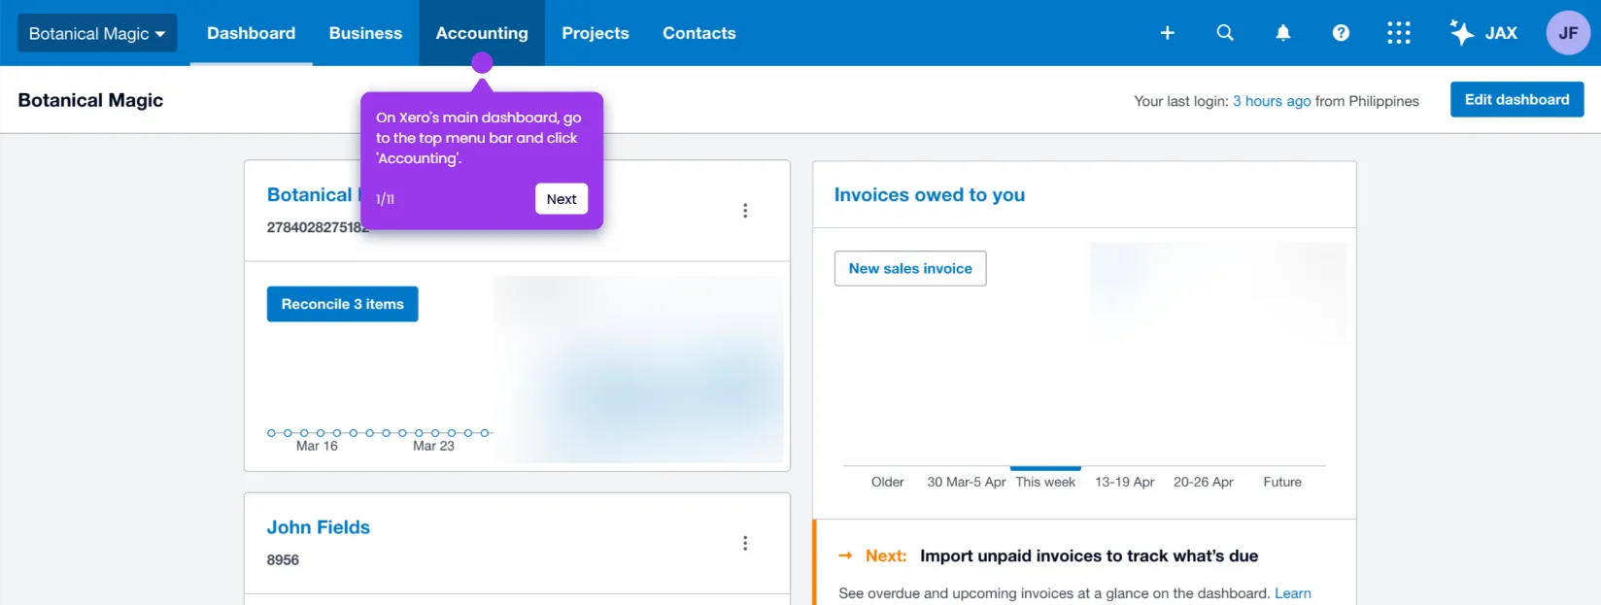Image resolution: width=1601 pixels, height=605 pixels.
Task: Click the Learn link about importing invoices
Action: [x=1292, y=593]
